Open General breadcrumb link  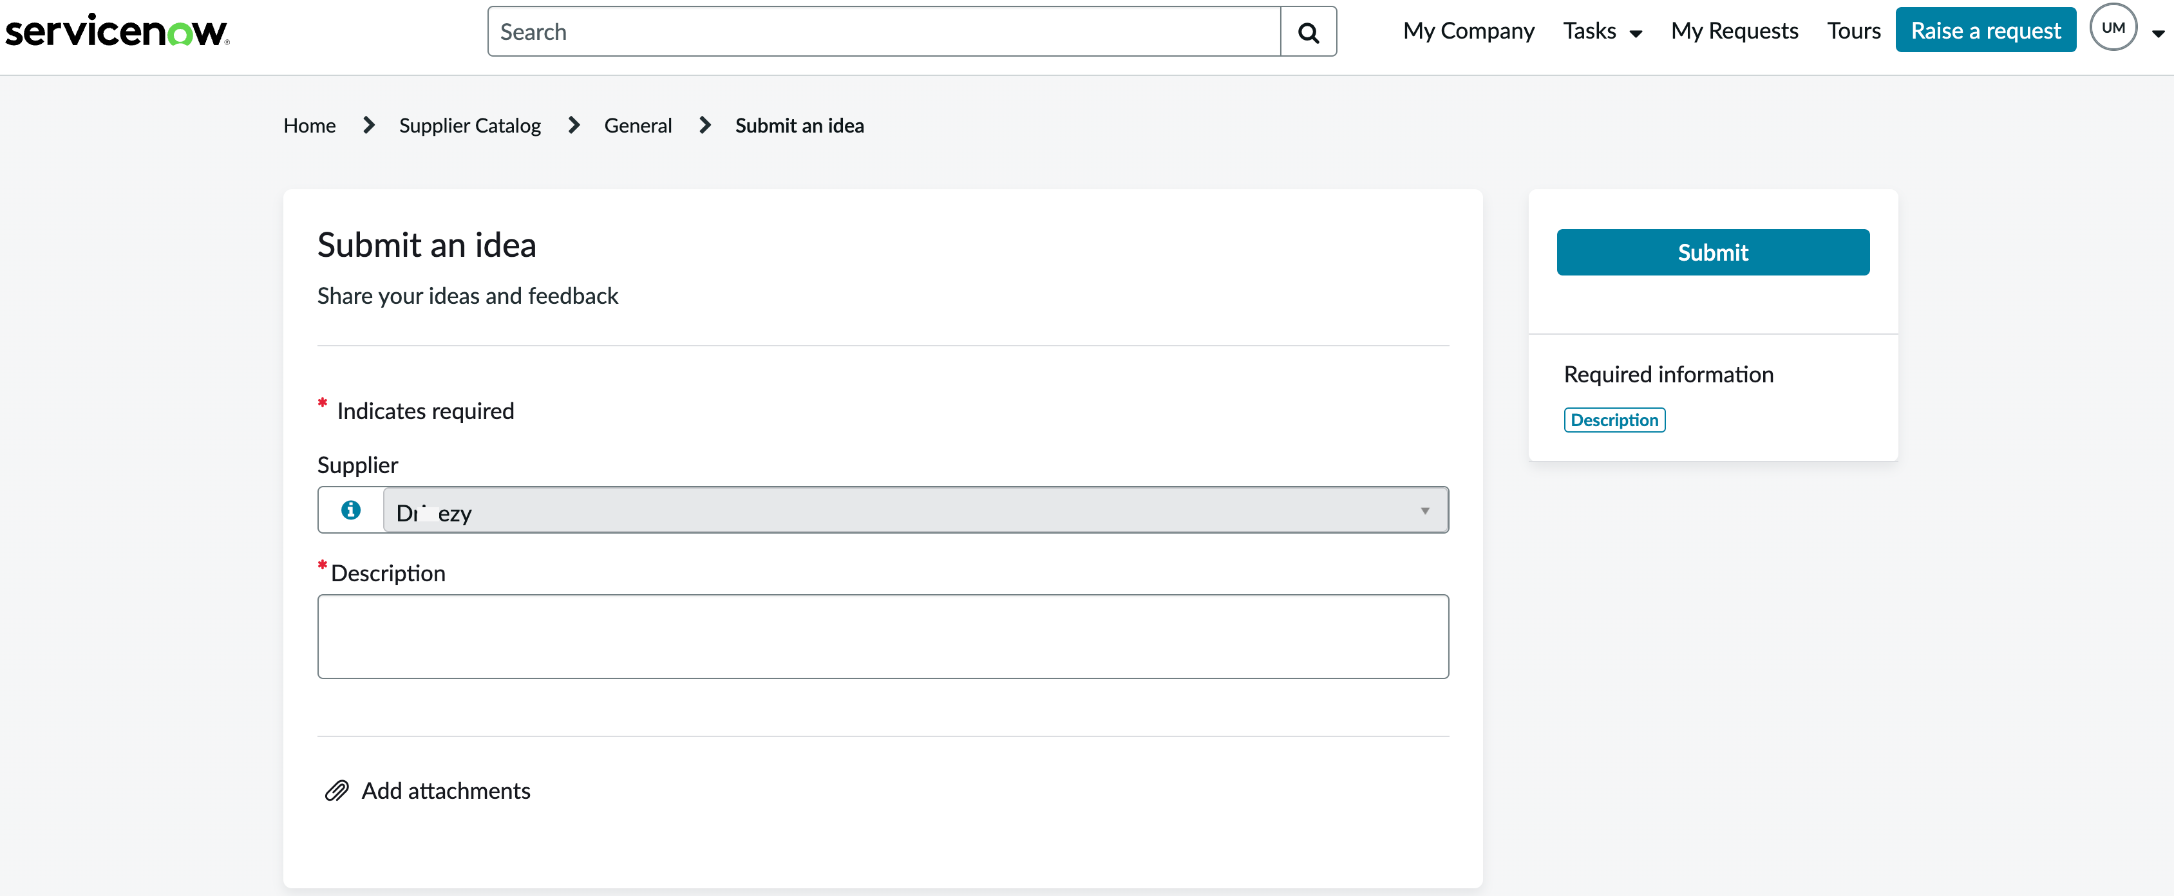(x=638, y=126)
